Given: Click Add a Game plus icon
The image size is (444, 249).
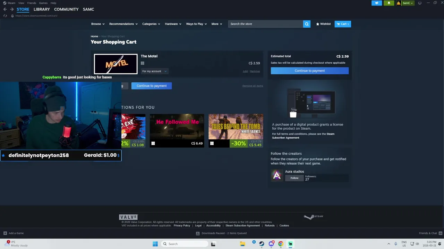Looking at the screenshot, I should click(x=5, y=233).
